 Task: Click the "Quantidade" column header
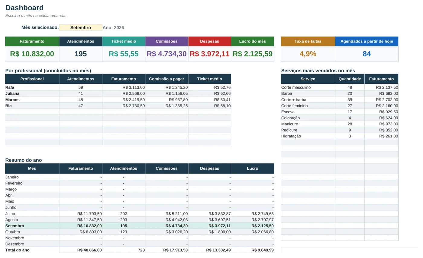point(350,79)
